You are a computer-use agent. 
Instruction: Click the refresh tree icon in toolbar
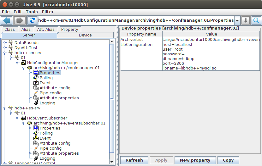tap(32, 20)
